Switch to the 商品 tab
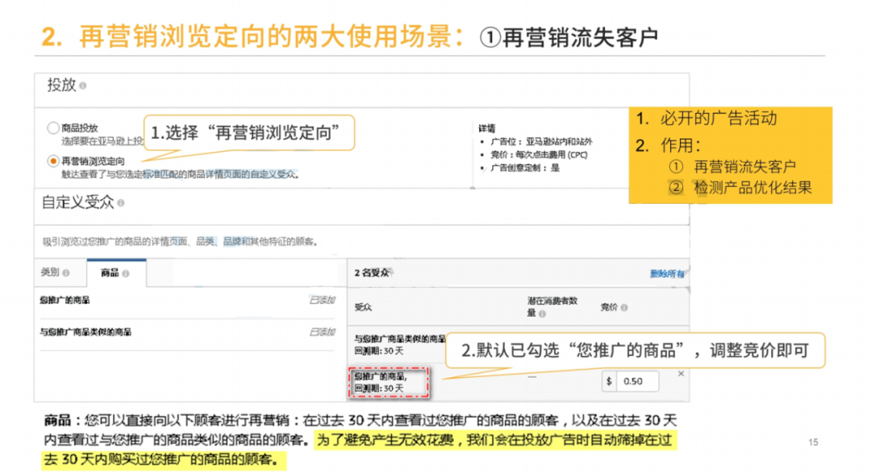 click(x=109, y=271)
